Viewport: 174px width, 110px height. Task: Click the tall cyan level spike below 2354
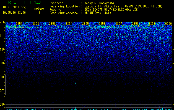point(75,109)
